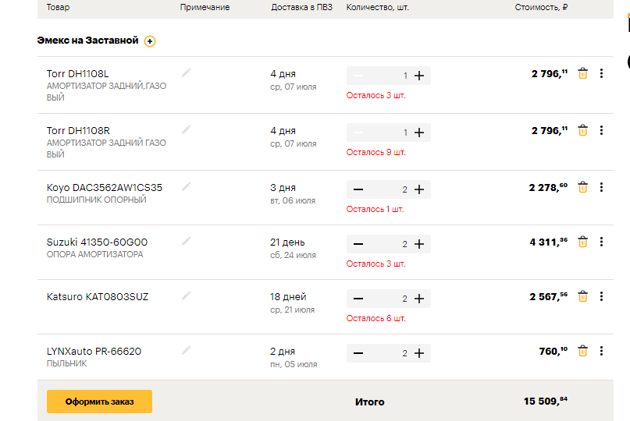Decrease quantity of LYNXauto PR-66620
The image size is (630, 421).
(x=358, y=353)
